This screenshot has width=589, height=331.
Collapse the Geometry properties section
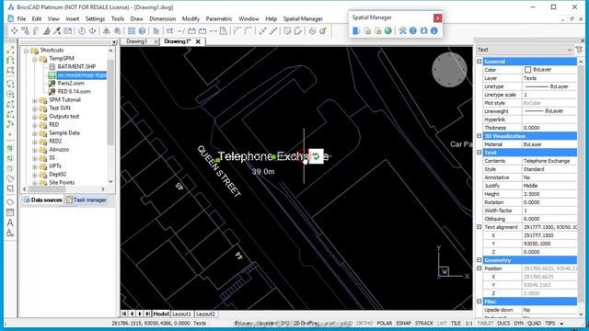tap(479, 260)
